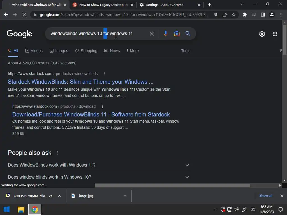Open the touch keyboard icon

[253, 209]
